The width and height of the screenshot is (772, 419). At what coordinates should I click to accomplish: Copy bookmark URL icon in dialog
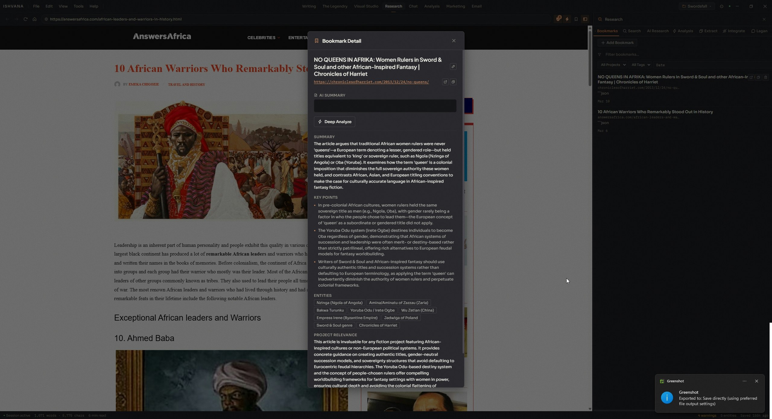click(x=453, y=82)
